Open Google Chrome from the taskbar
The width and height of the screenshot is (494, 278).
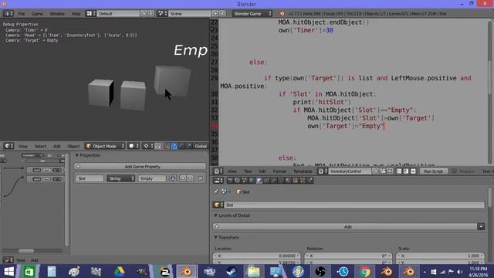(364, 271)
